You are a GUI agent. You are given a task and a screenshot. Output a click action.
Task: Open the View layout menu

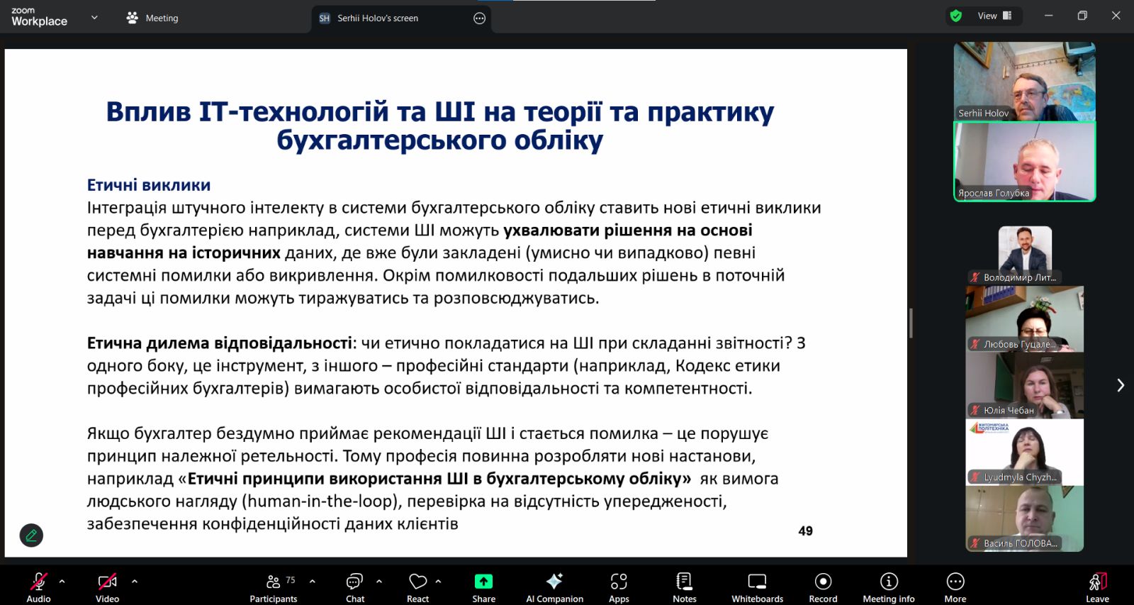(995, 16)
